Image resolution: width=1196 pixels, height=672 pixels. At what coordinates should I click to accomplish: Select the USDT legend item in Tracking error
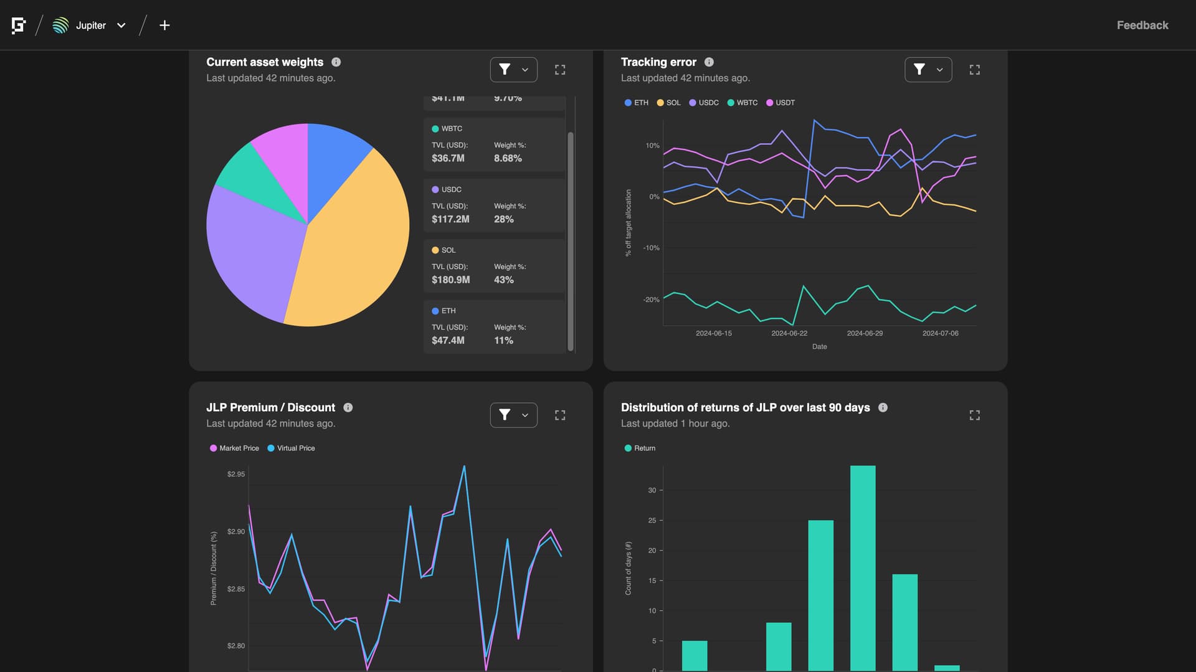pos(780,102)
